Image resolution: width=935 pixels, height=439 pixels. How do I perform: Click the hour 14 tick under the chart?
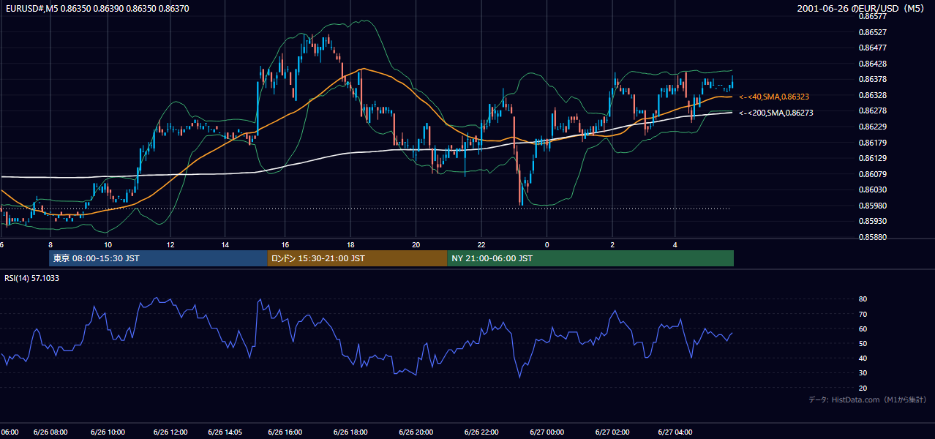tap(225, 244)
